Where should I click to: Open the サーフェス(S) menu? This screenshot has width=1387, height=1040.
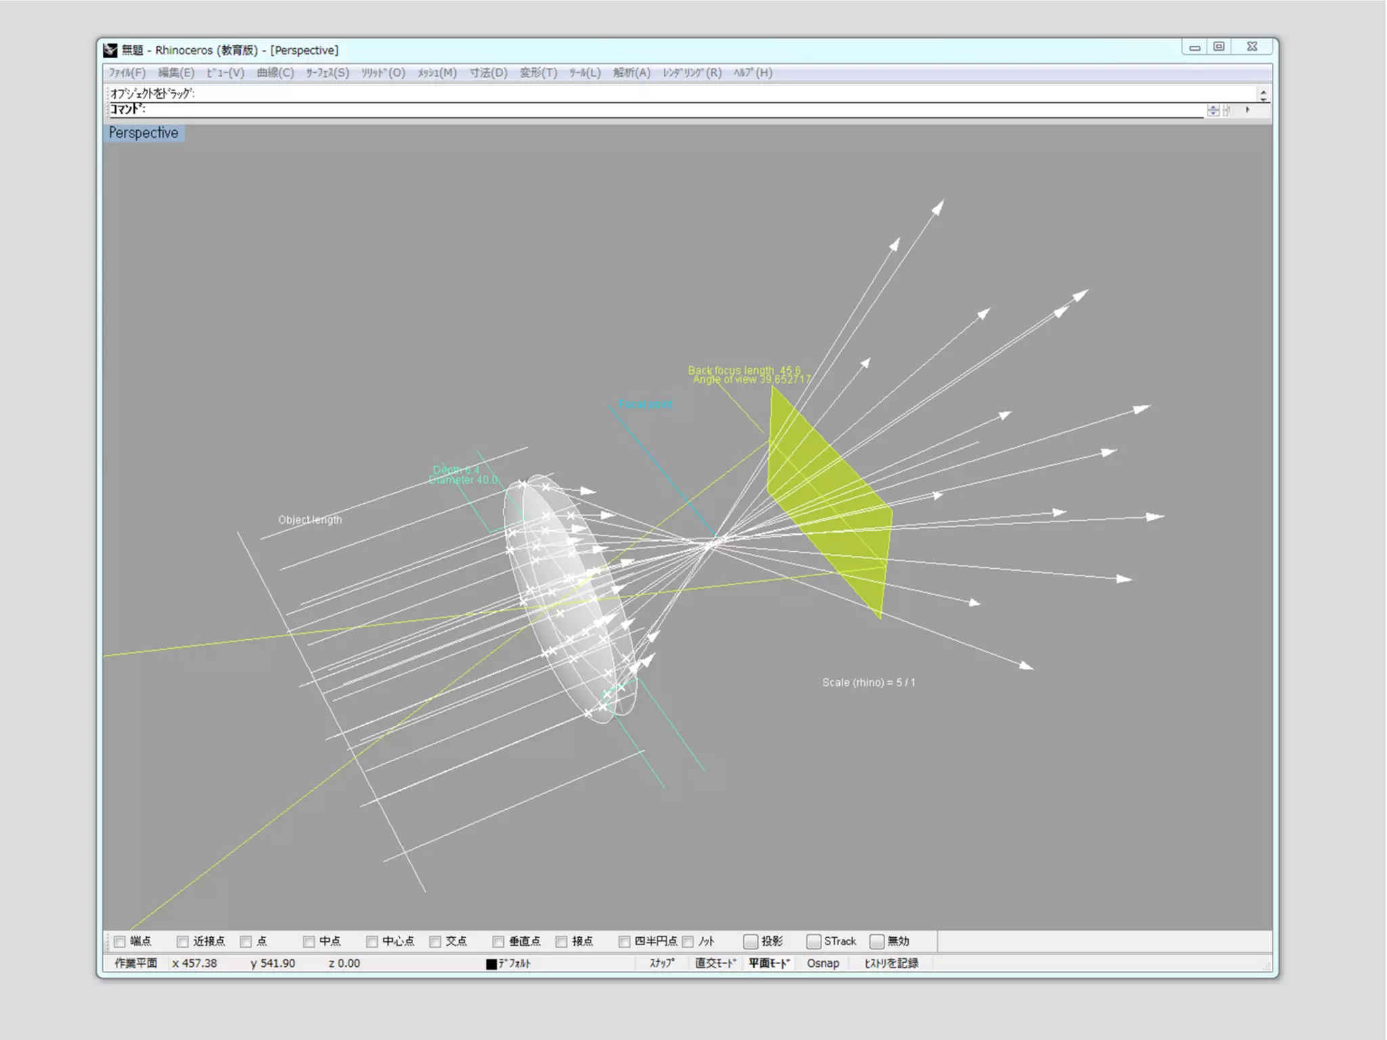click(x=327, y=72)
